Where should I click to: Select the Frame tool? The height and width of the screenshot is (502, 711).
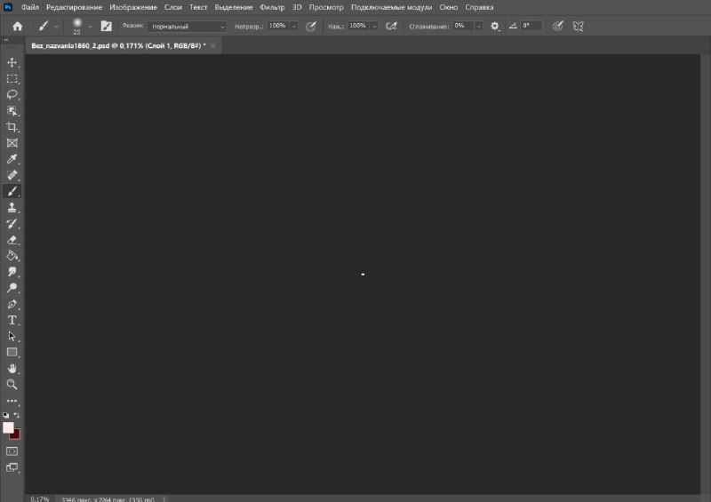point(12,143)
